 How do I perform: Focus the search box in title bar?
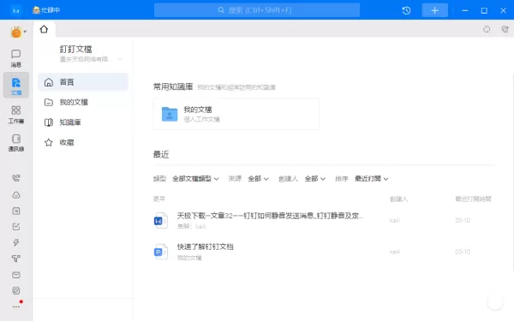[257, 10]
